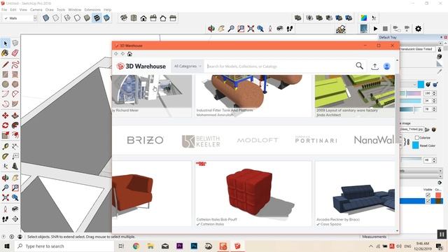Click the orange layer color swatch
The width and height of the screenshot is (448, 252).
438,195
